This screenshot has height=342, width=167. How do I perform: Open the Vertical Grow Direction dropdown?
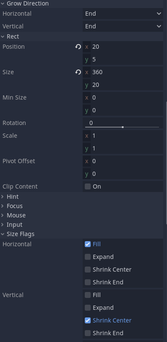[123, 26]
